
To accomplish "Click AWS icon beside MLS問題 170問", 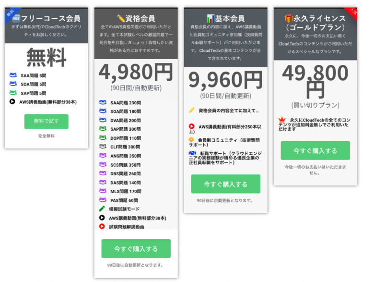I will pyautogui.click(x=103, y=191).
